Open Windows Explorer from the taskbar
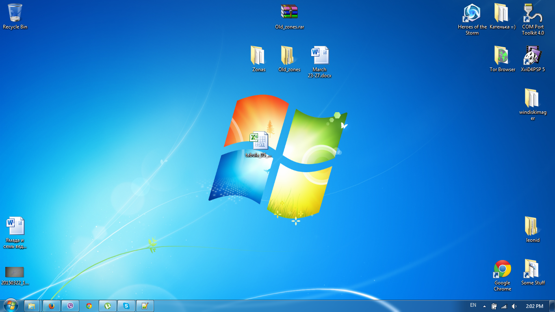 tap(32, 306)
